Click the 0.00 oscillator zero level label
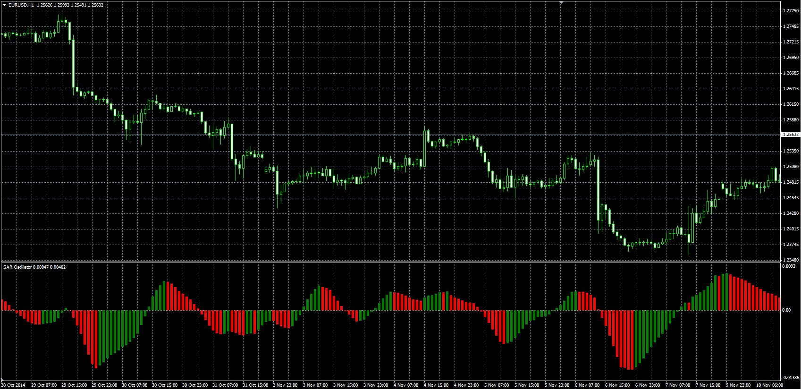The width and height of the screenshot is (801, 390). coord(786,310)
